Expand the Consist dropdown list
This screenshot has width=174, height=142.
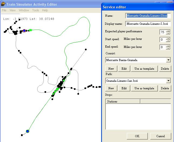click(169, 60)
